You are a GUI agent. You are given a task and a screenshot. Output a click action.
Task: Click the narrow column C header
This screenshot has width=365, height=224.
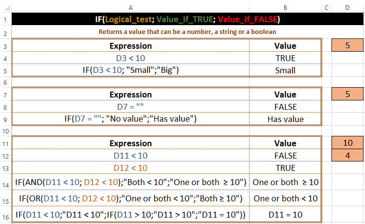pos(327,7)
